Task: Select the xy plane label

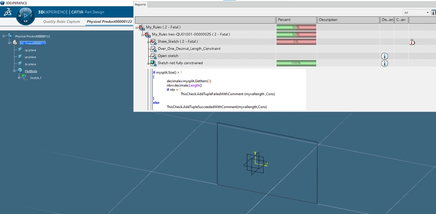Action: (30, 50)
